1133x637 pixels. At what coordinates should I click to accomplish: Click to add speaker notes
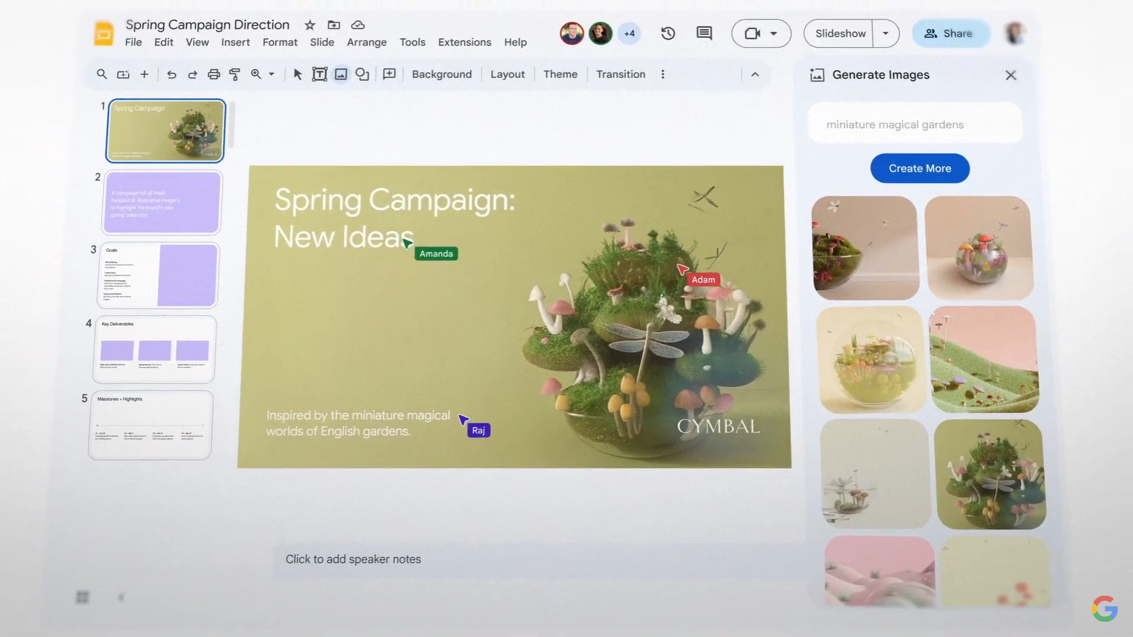(353, 559)
